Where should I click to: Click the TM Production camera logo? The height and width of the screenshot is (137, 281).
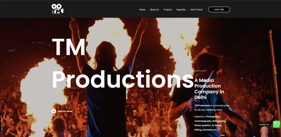[x=57, y=9]
